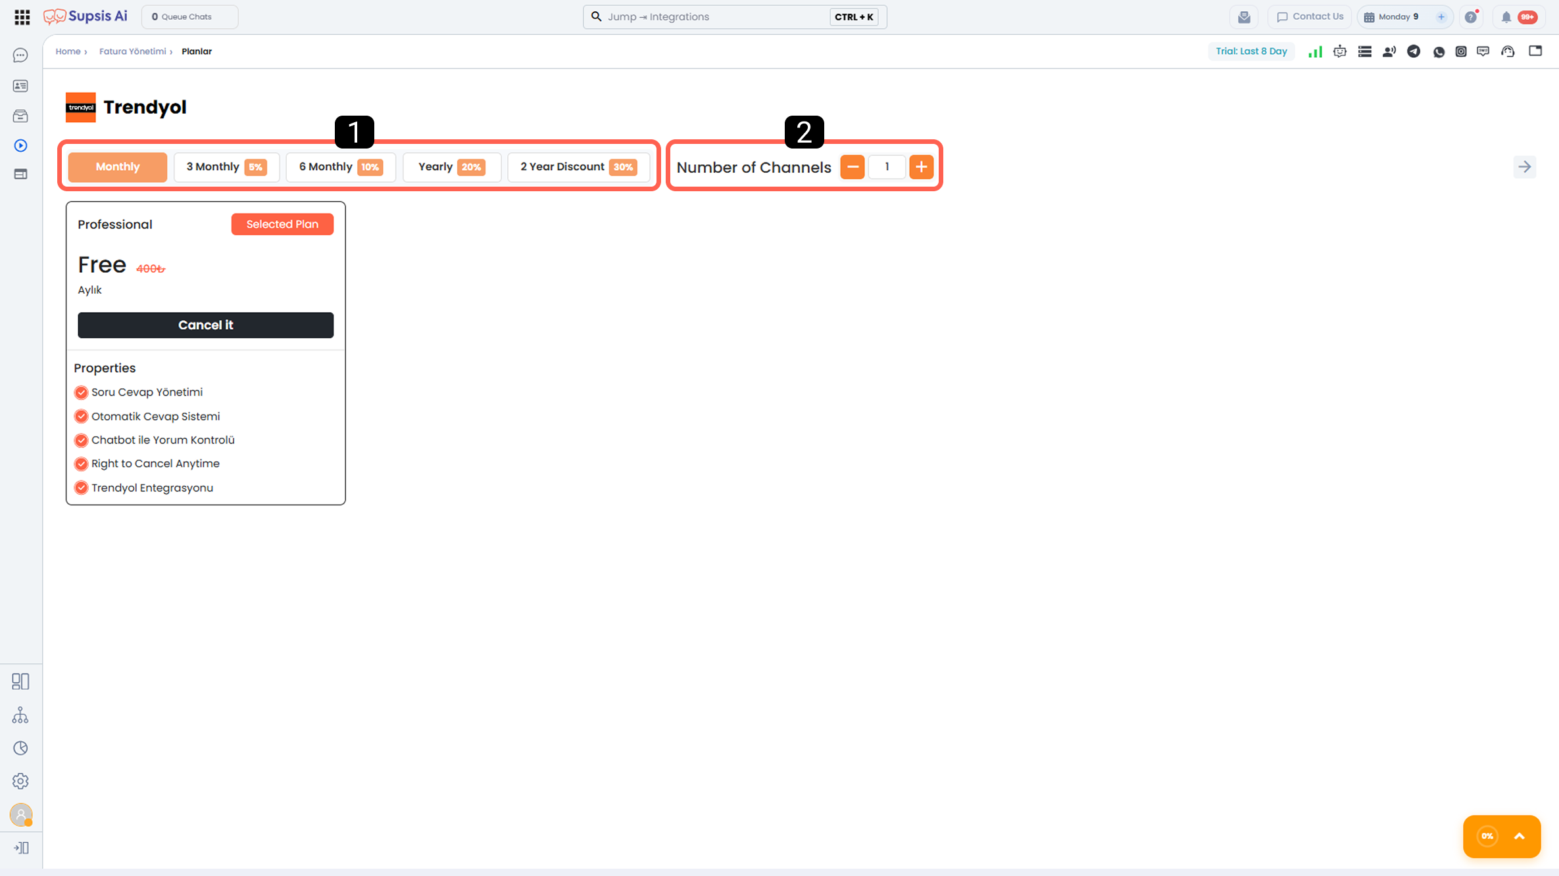Open the mail envelope icon in header
Screen dimensions: 1559x876
tap(1244, 17)
